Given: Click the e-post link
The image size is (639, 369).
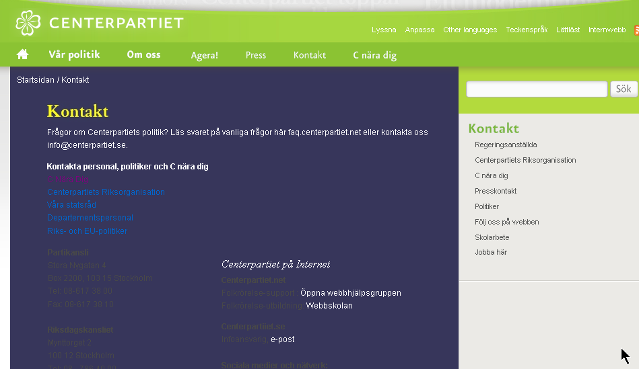Looking at the screenshot, I should [x=283, y=339].
